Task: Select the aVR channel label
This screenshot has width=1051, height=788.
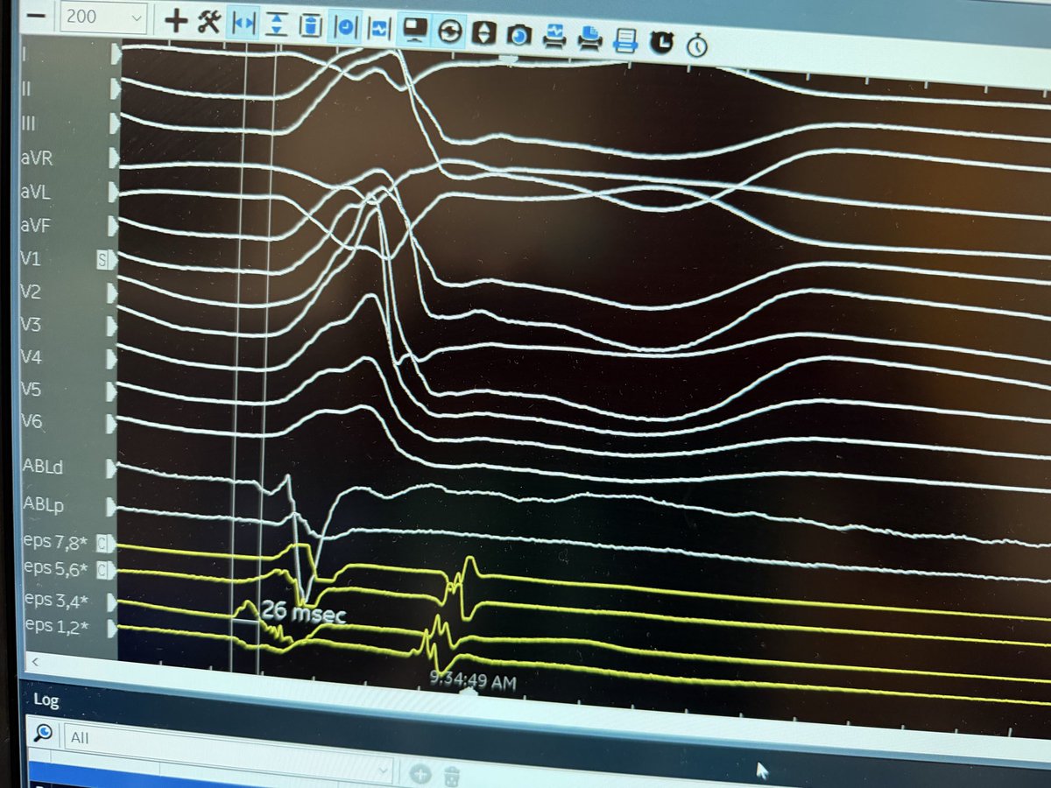Action: coord(36,158)
